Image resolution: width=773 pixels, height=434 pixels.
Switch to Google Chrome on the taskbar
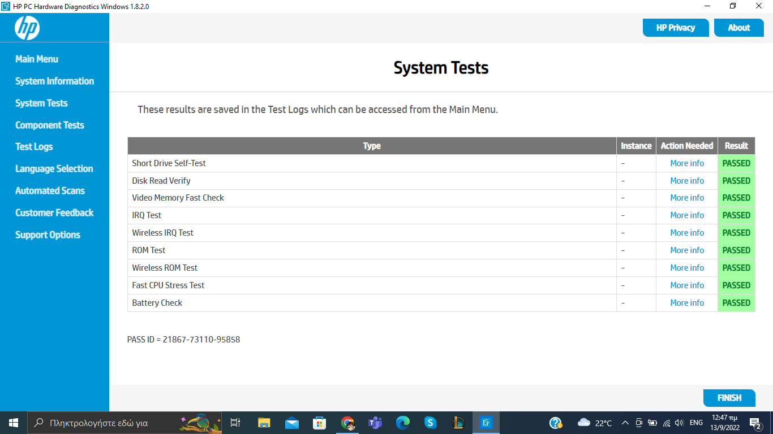(347, 423)
